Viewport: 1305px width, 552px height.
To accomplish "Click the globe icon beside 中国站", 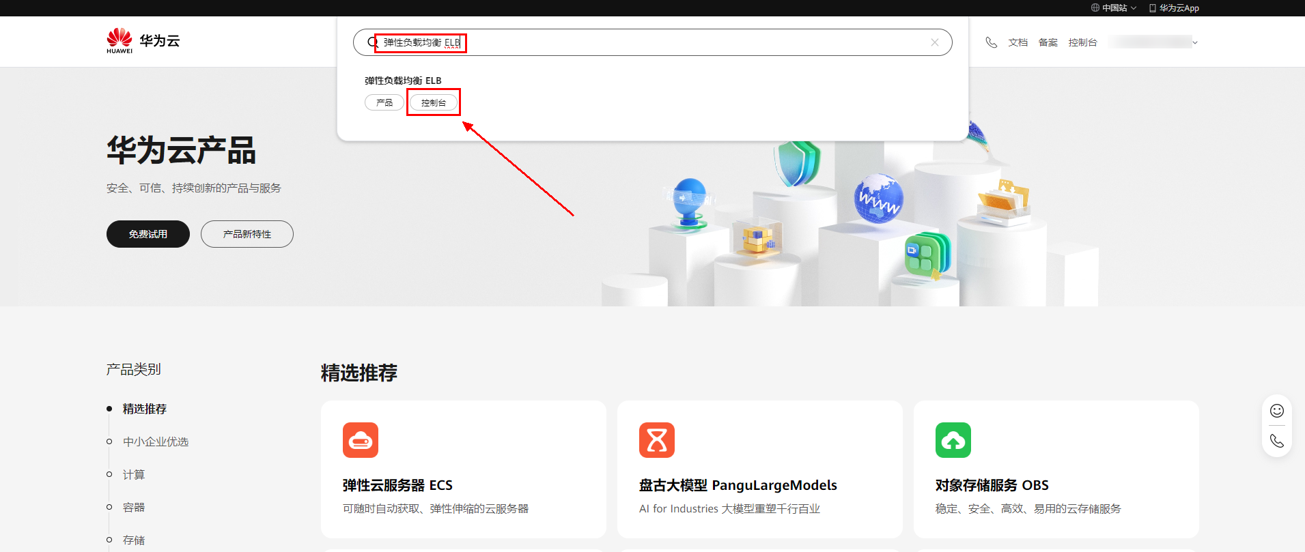I will point(1095,8).
